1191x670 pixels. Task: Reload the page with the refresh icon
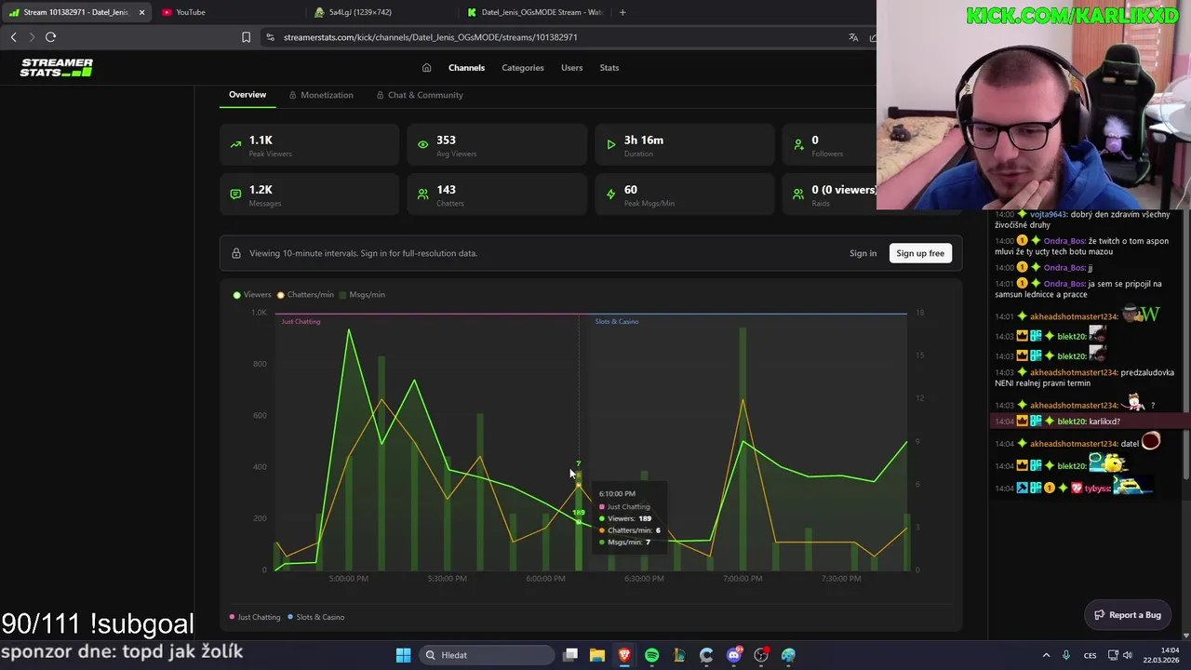click(x=50, y=37)
